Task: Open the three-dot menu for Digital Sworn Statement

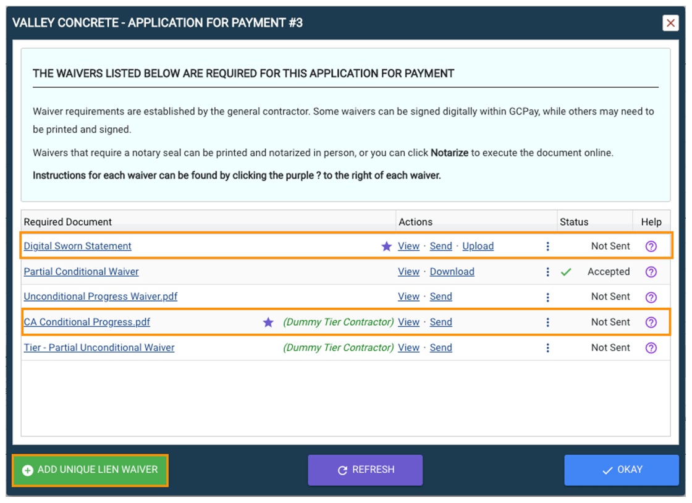Action: 548,246
